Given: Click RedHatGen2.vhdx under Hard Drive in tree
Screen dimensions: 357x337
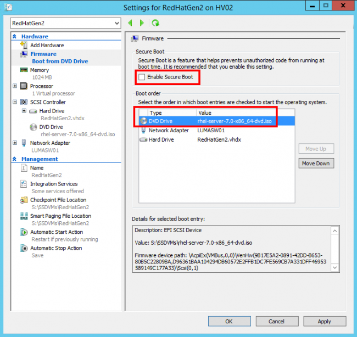Looking at the screenshot, I should pyautogui.click(x=63, y=119).
